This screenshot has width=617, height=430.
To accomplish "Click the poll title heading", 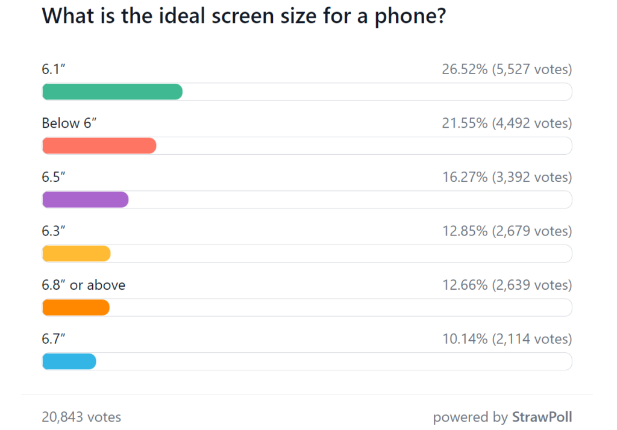I will [x=243, y=16].
